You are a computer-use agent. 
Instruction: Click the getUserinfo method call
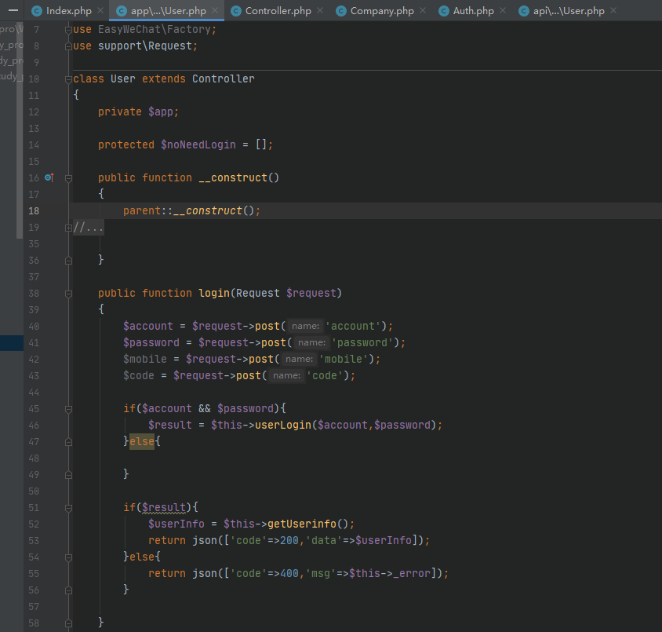[x=302, y=524]
